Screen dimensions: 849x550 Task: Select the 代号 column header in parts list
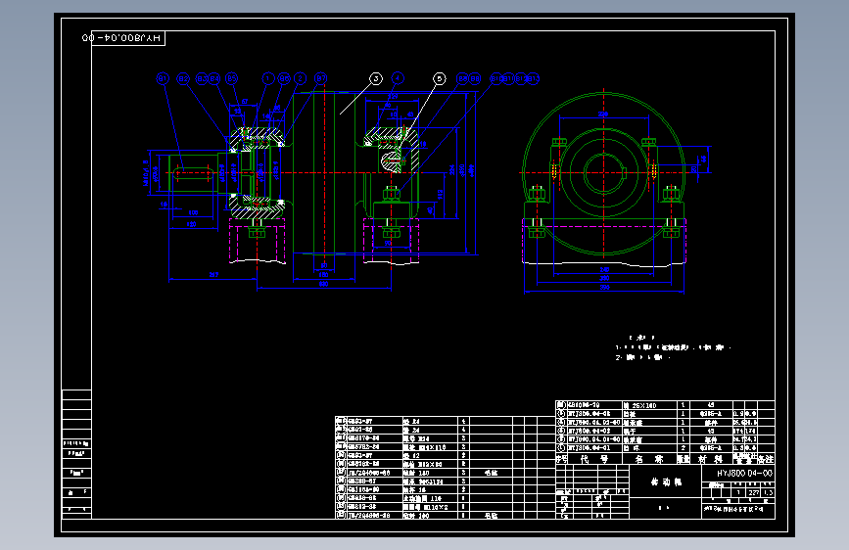(594, 459)
